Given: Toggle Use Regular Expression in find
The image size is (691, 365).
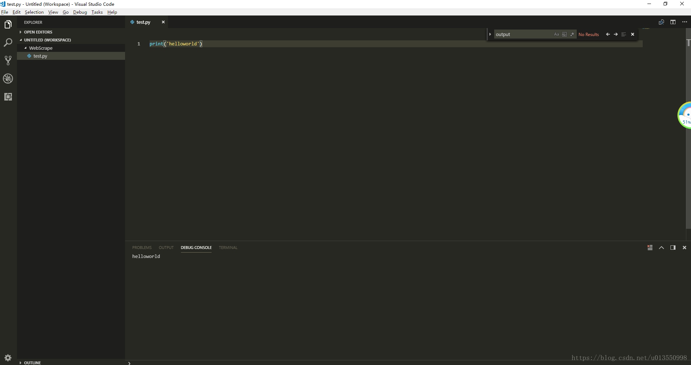Looking at the screenshot, I should (x=572, y=34).
